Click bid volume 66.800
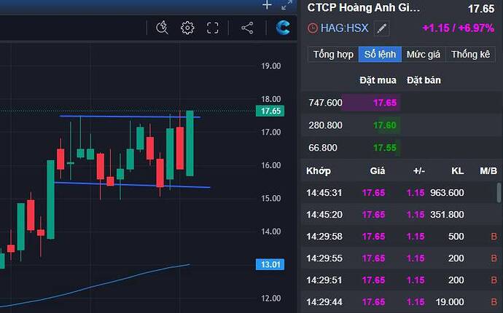 (323, 148)
